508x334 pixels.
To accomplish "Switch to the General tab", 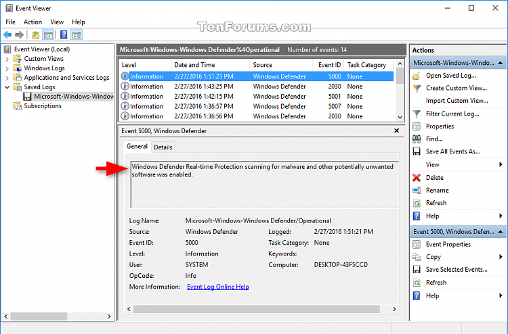I will (x=137, y=146).
